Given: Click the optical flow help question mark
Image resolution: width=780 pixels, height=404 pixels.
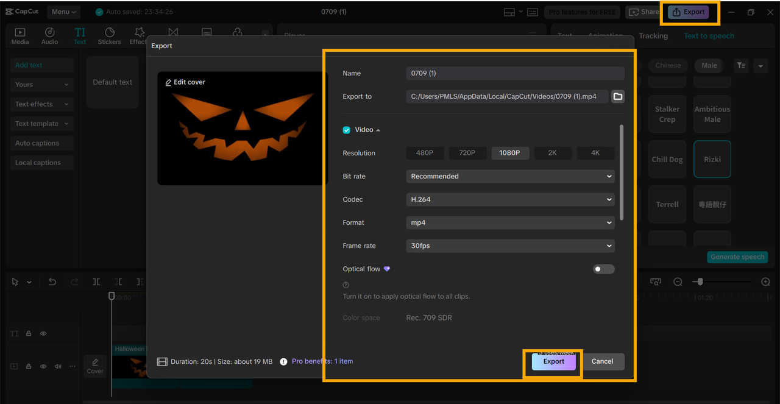Looking at the screenshot, I should [x=346, y=285].
